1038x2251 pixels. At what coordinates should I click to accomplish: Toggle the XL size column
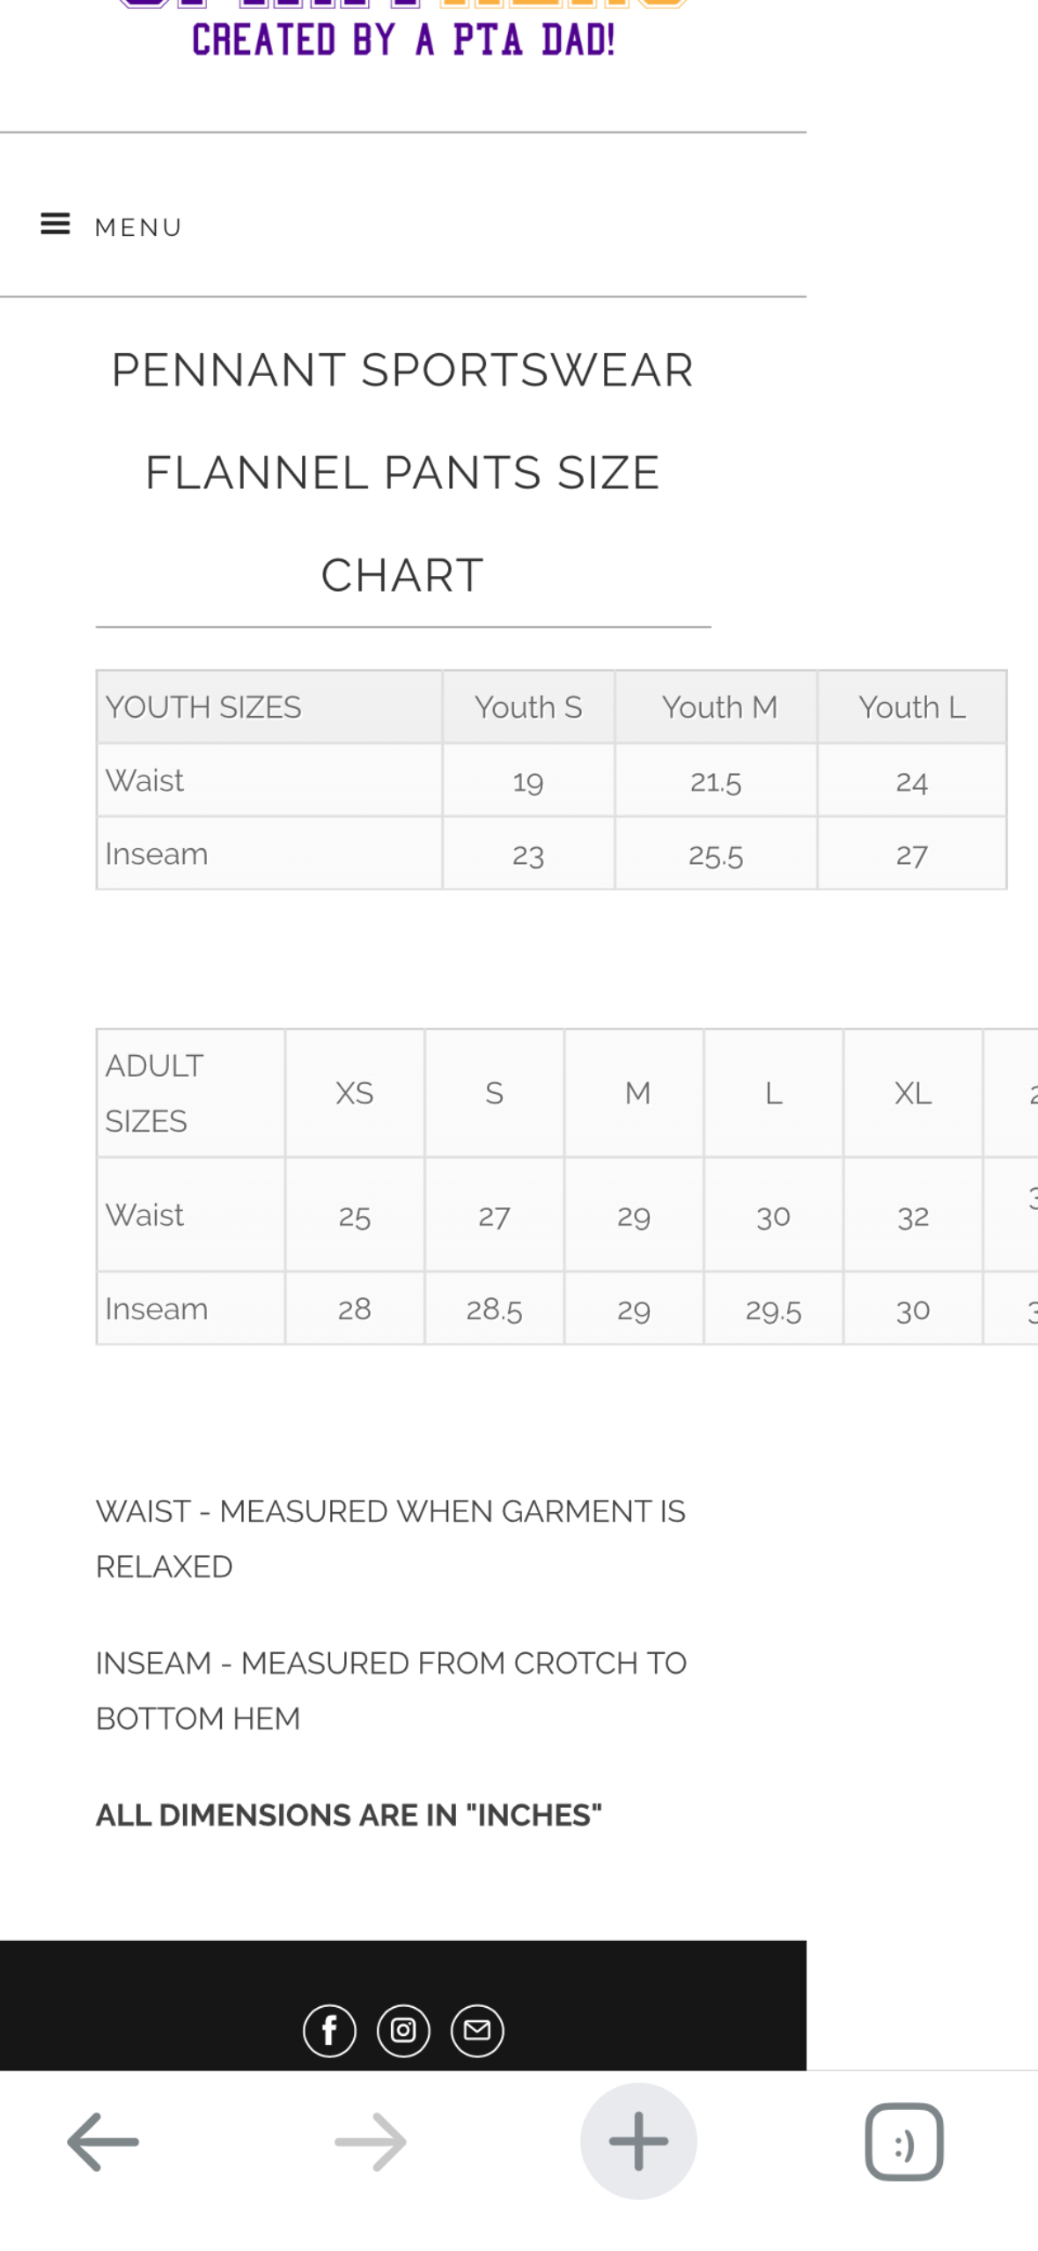click(913, 1092)
